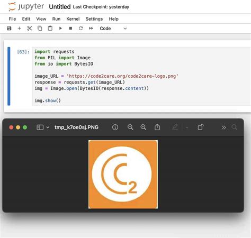Click the from io import BytesIO line

click(64, 64)
